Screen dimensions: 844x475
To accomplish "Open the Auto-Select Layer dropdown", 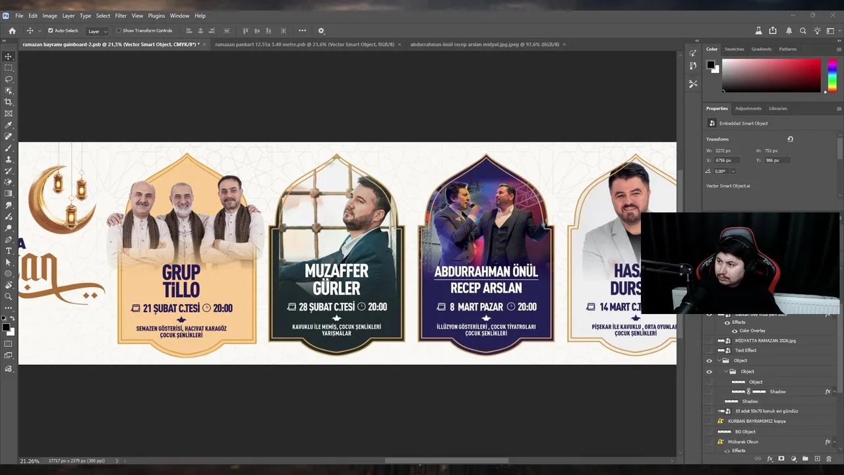I will [x=98, y=31].
